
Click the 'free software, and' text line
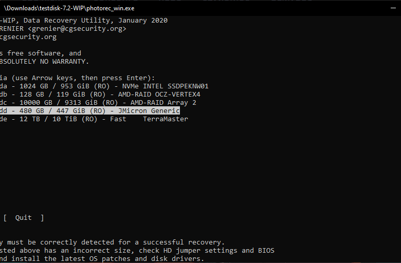[44, 53]
